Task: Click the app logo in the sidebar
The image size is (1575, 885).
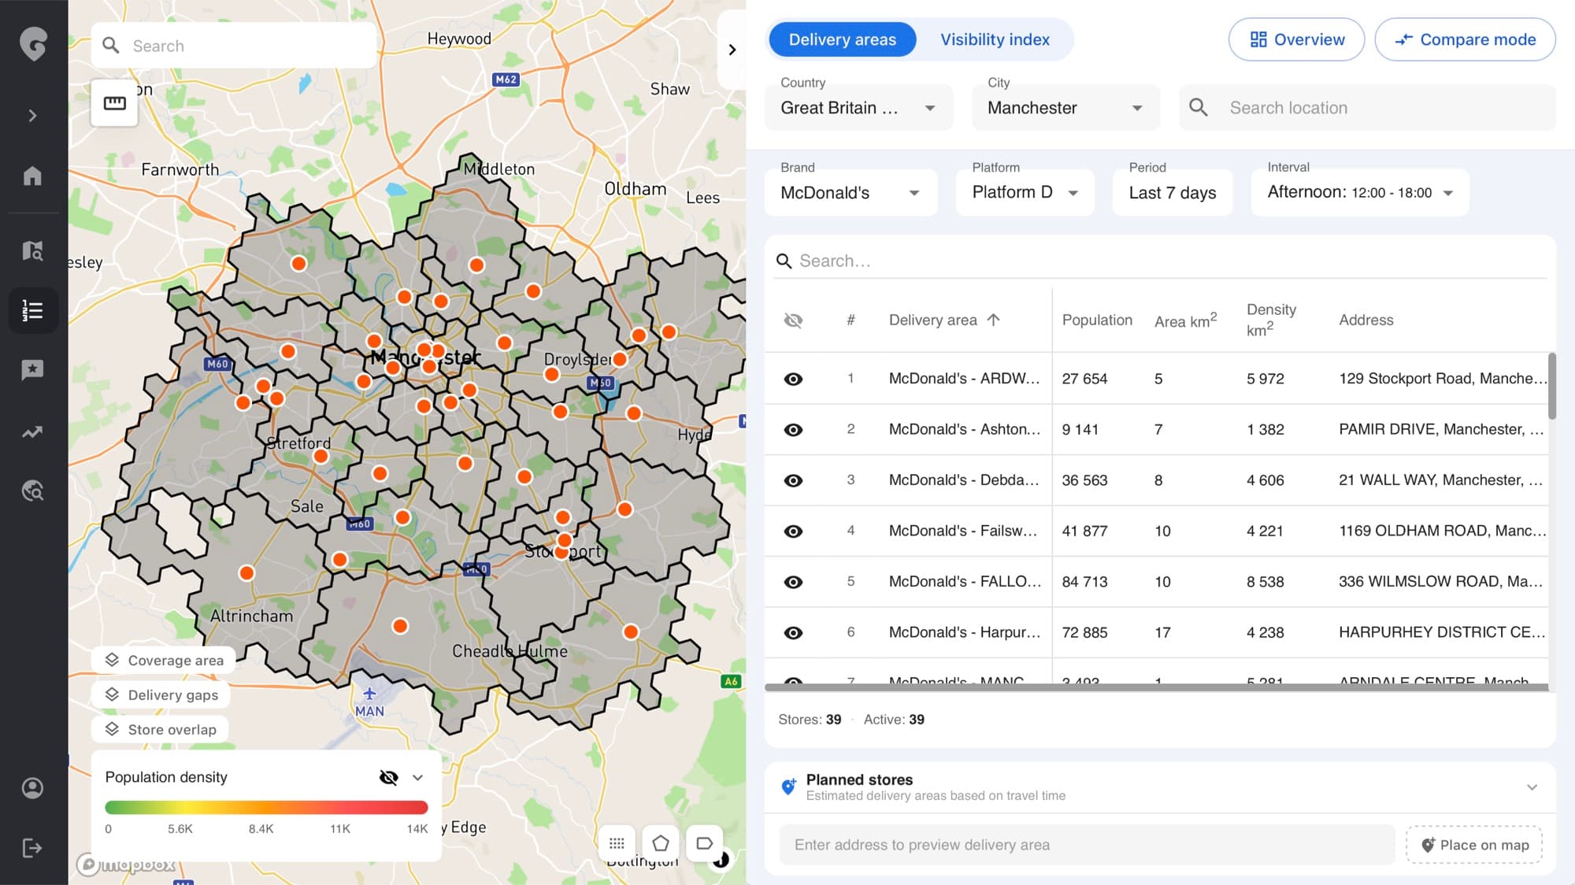Action: click(33, 44)
